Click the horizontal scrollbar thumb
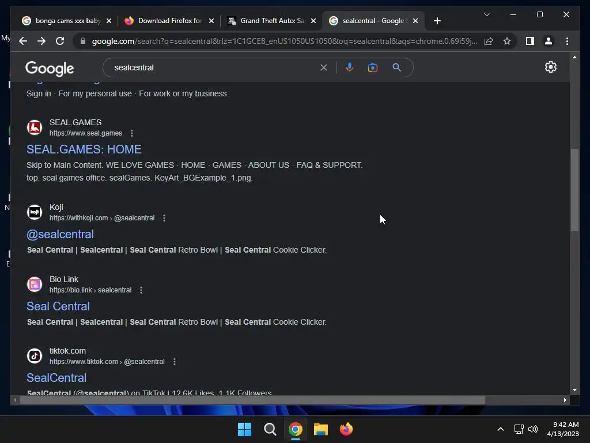 click(x=252, y=400)
